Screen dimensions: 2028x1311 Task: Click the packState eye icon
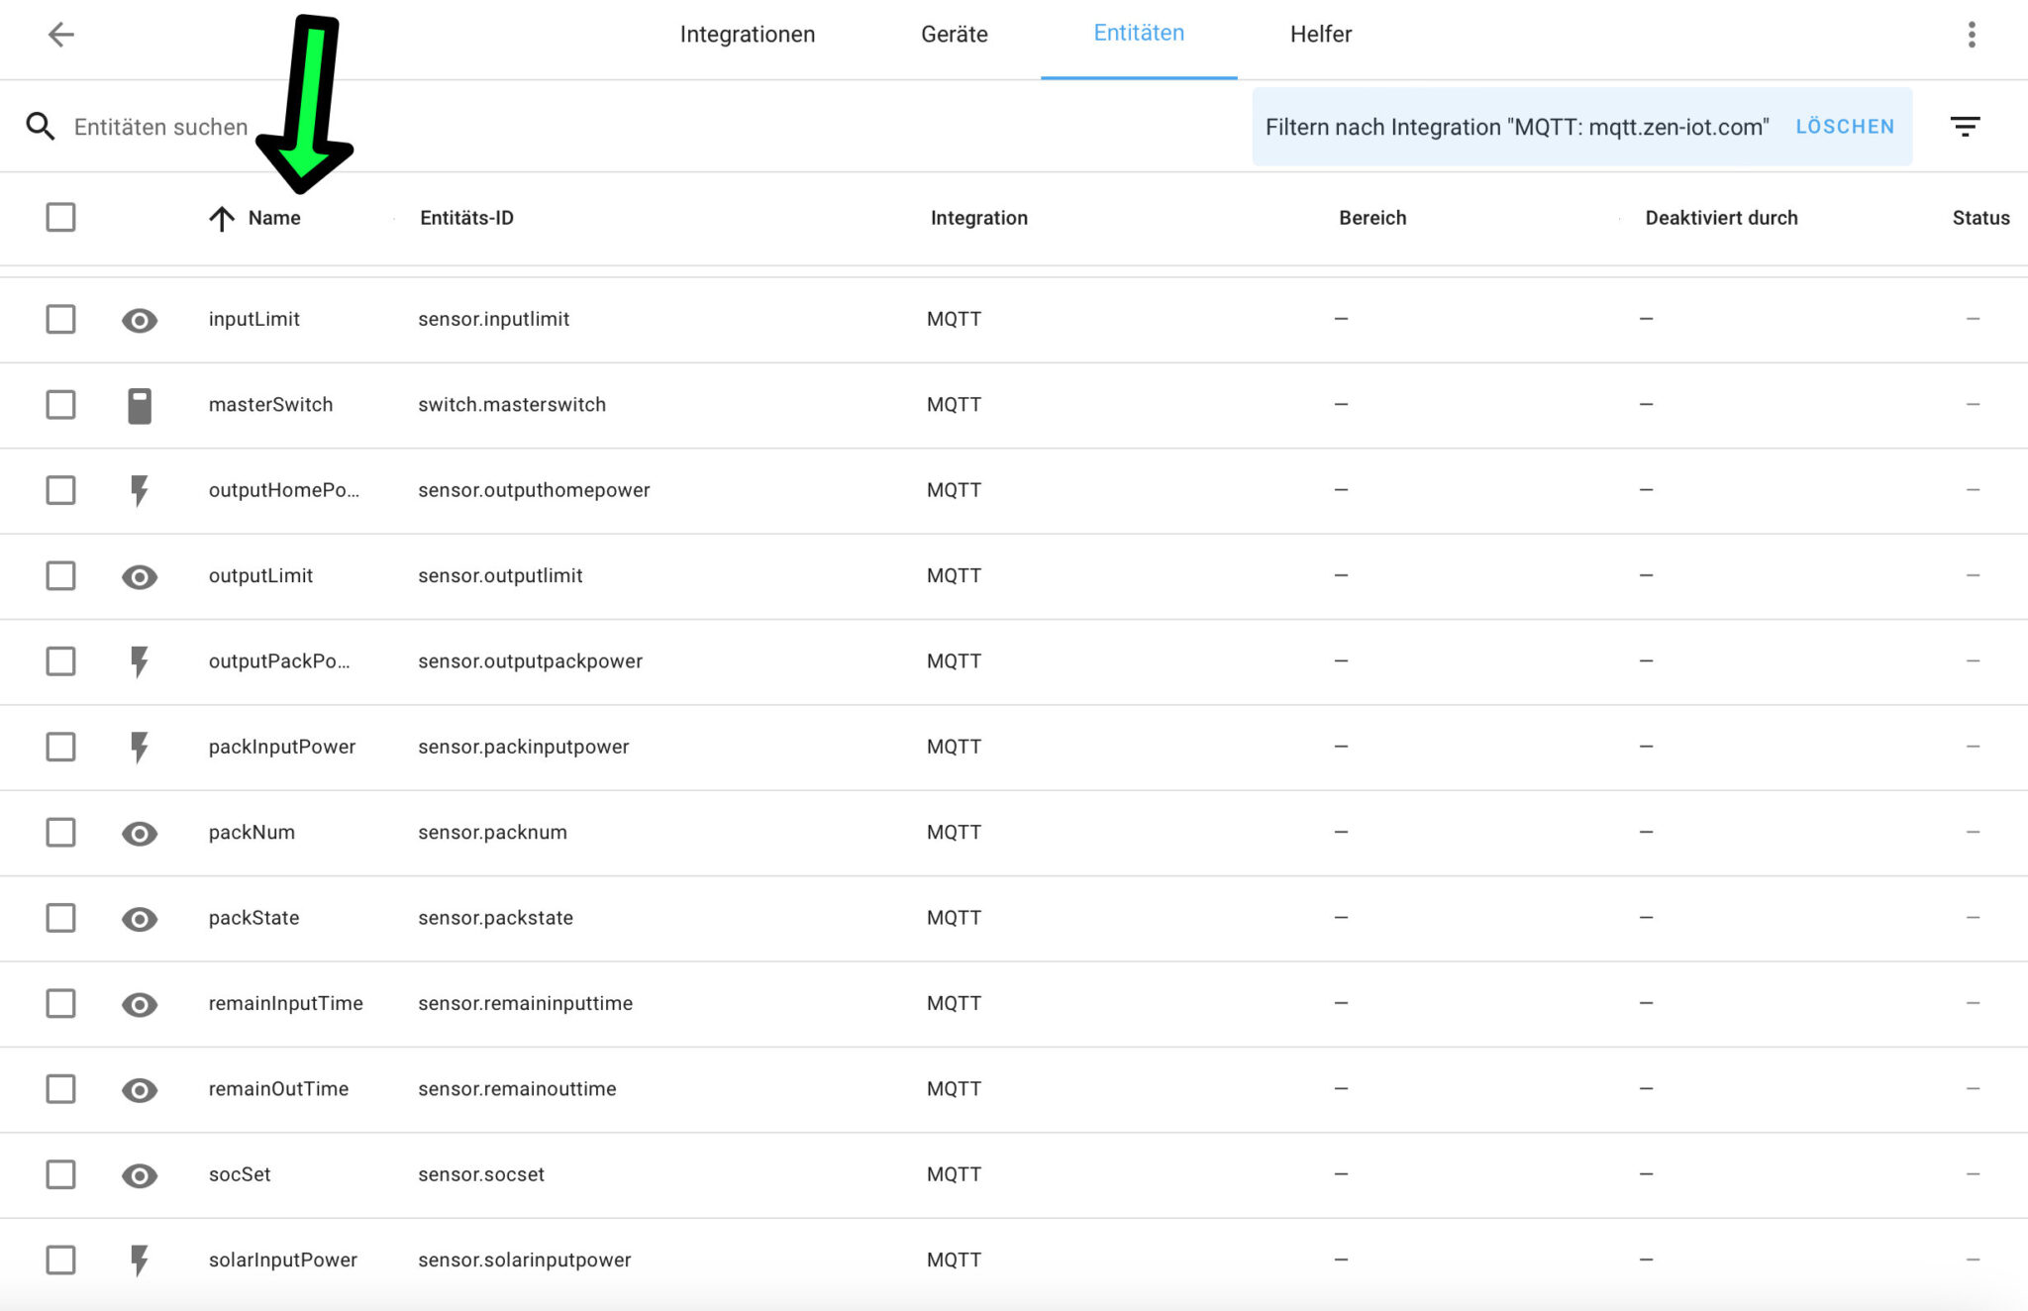point(140,919)
